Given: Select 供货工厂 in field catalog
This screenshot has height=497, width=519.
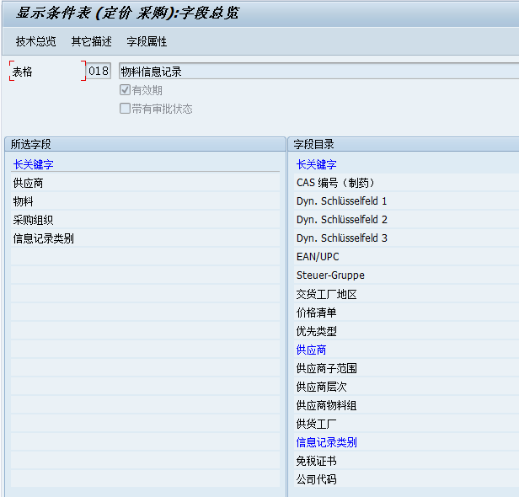Looking at the screenshot, I should pos(406,424).
